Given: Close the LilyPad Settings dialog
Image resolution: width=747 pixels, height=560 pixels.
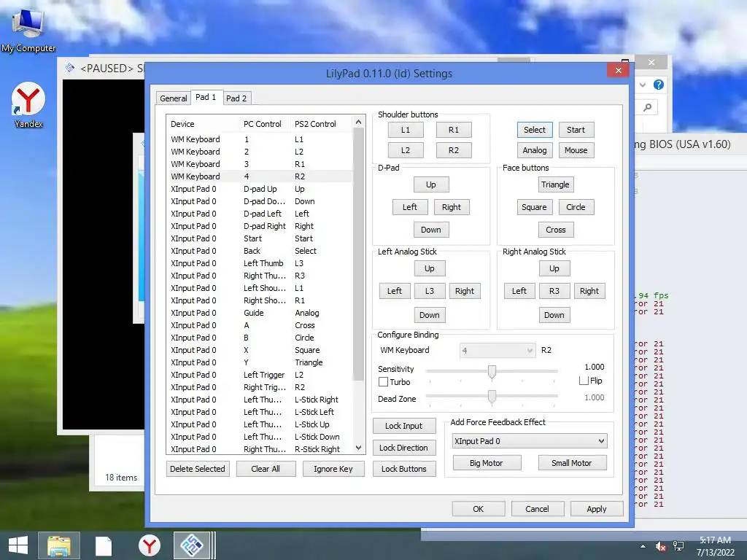Looking at the screenshot, I should (619, 71).
